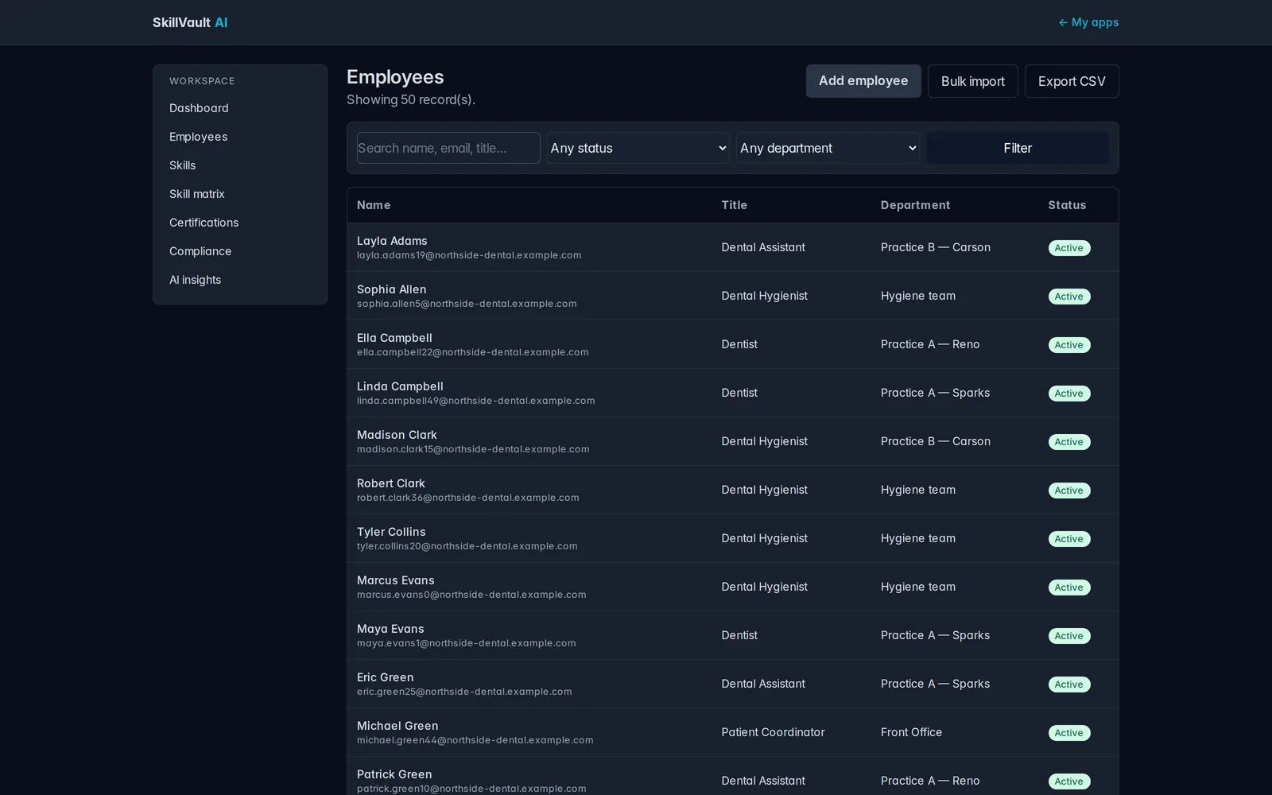Click Sophia Allen's Hygiene team department

(x=918, y=296)
